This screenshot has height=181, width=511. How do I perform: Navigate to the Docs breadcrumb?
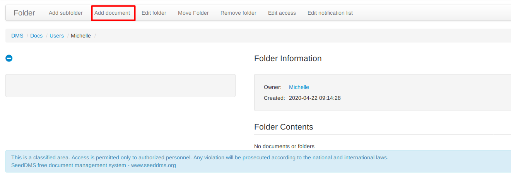point(36,36)
